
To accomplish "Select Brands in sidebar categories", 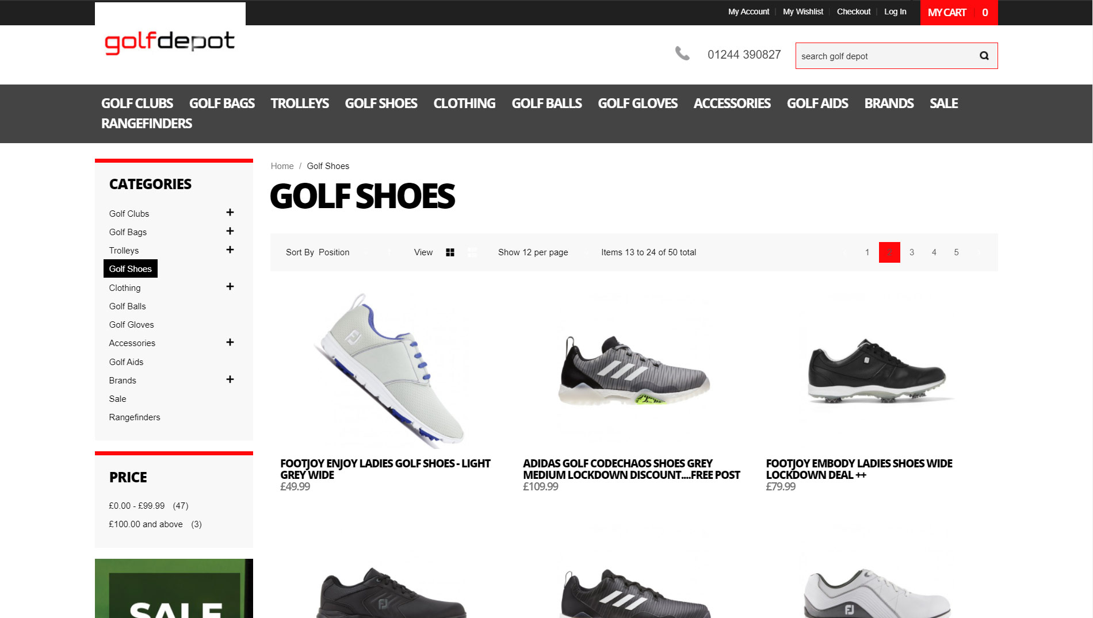I will 123,381.
